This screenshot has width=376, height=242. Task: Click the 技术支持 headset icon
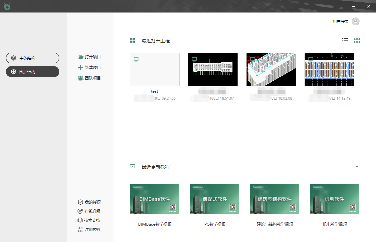(x=80, y=220)
